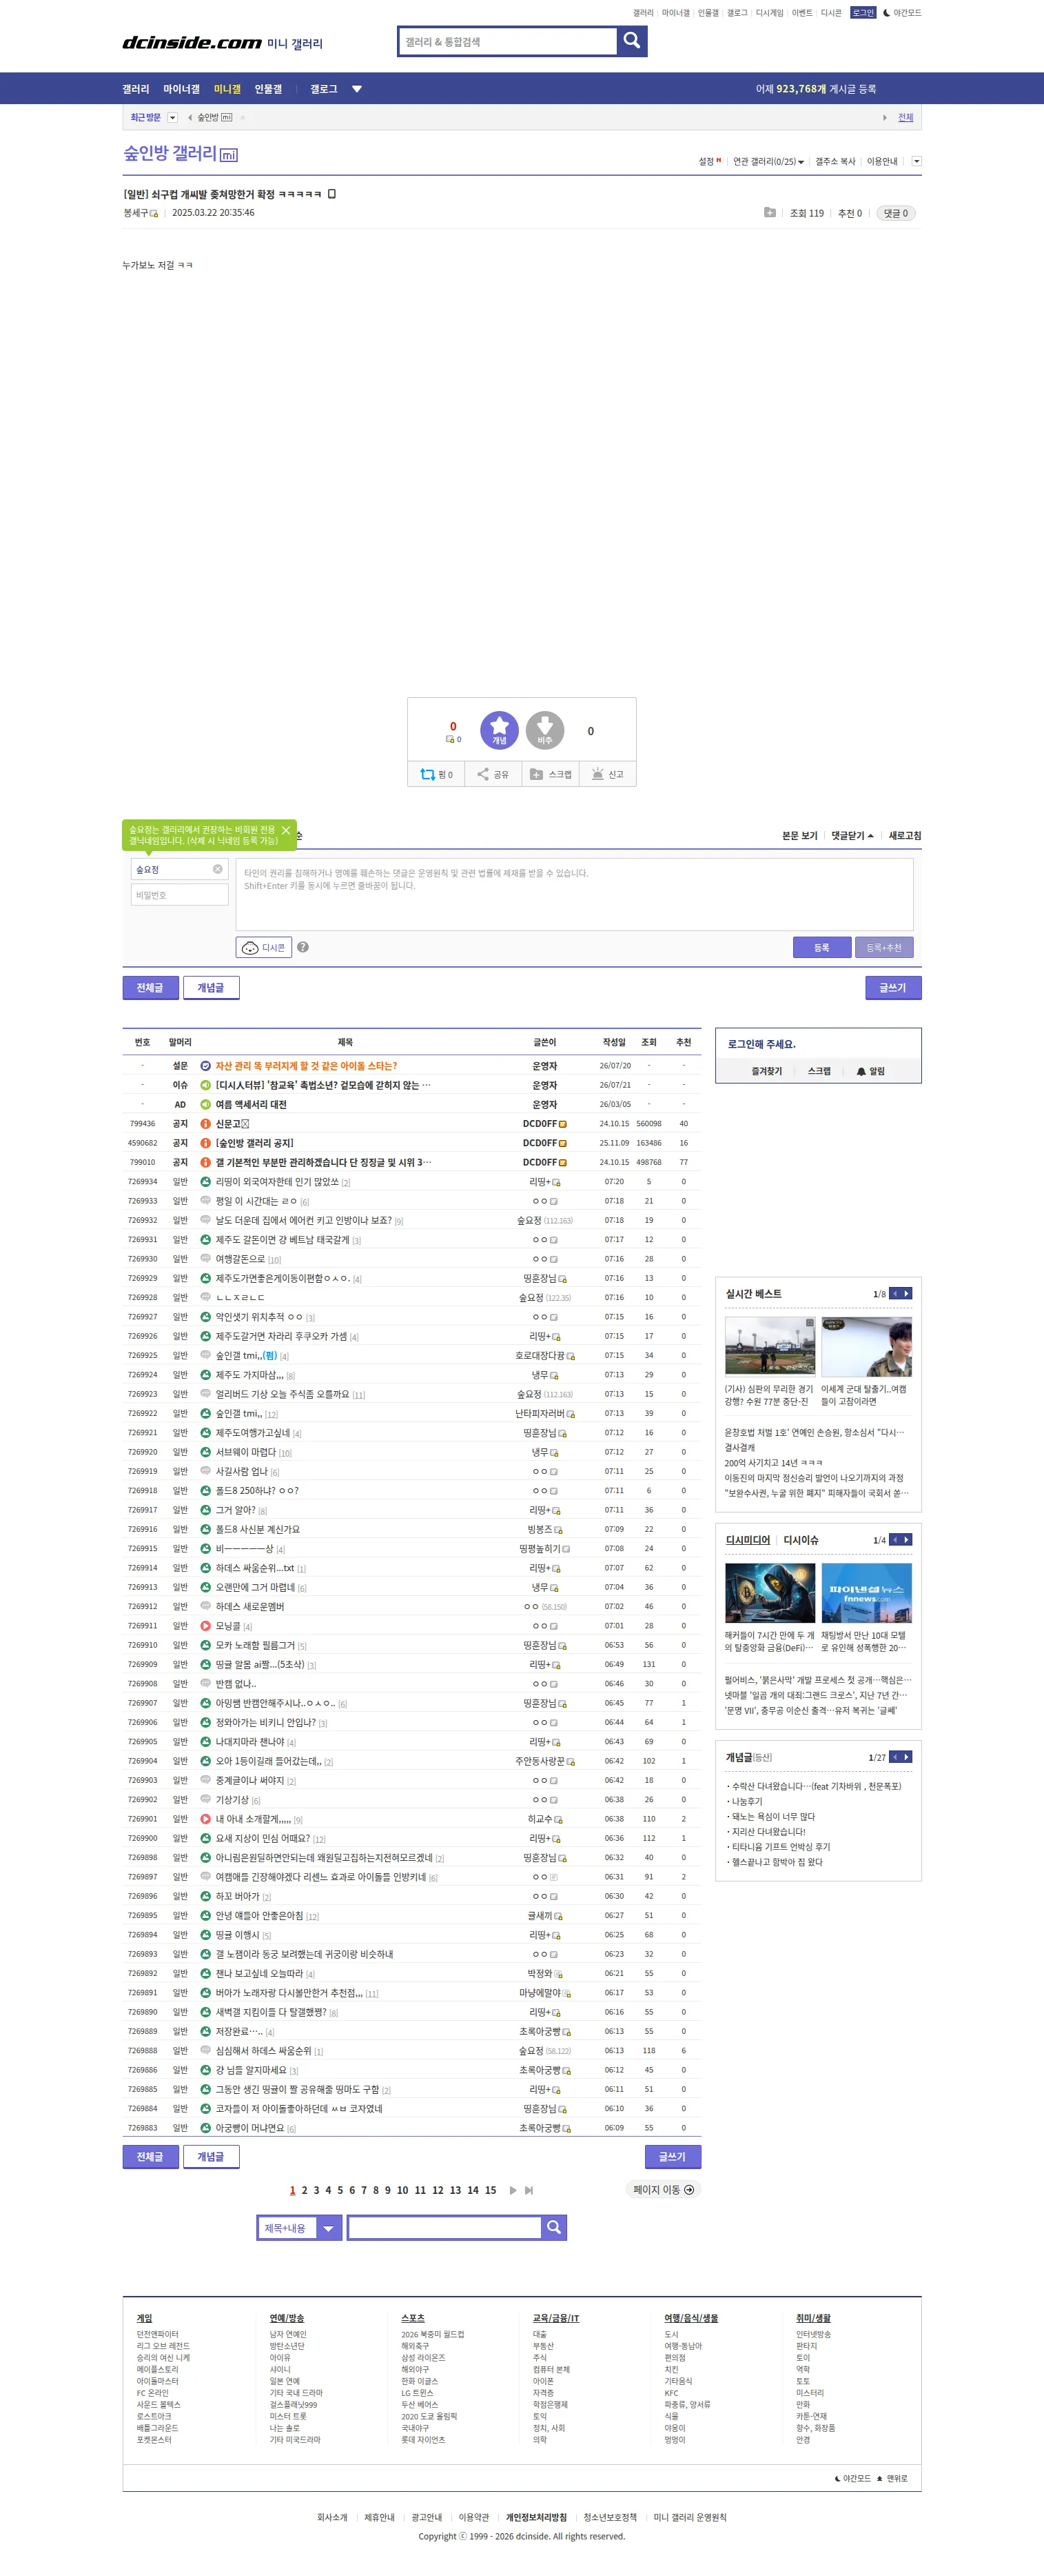Click the 댓글 0 comment count button
1044x2576 pixels.
pos(894,213)
